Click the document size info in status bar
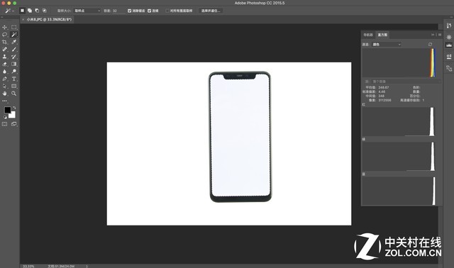Screen dimensions: 454x268 [x=61, y=267]
